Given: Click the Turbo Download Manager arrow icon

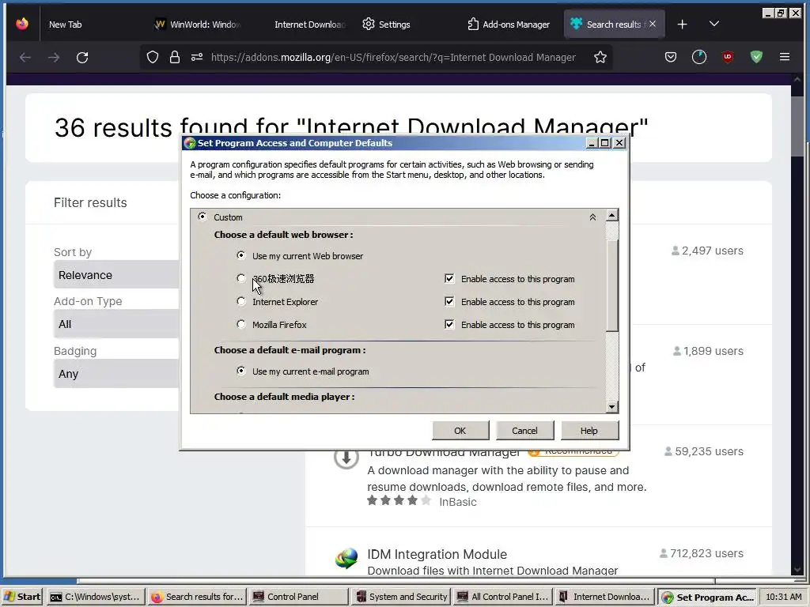Looking at the screenshot, I should pyautogui.click(x=346, y=458).
